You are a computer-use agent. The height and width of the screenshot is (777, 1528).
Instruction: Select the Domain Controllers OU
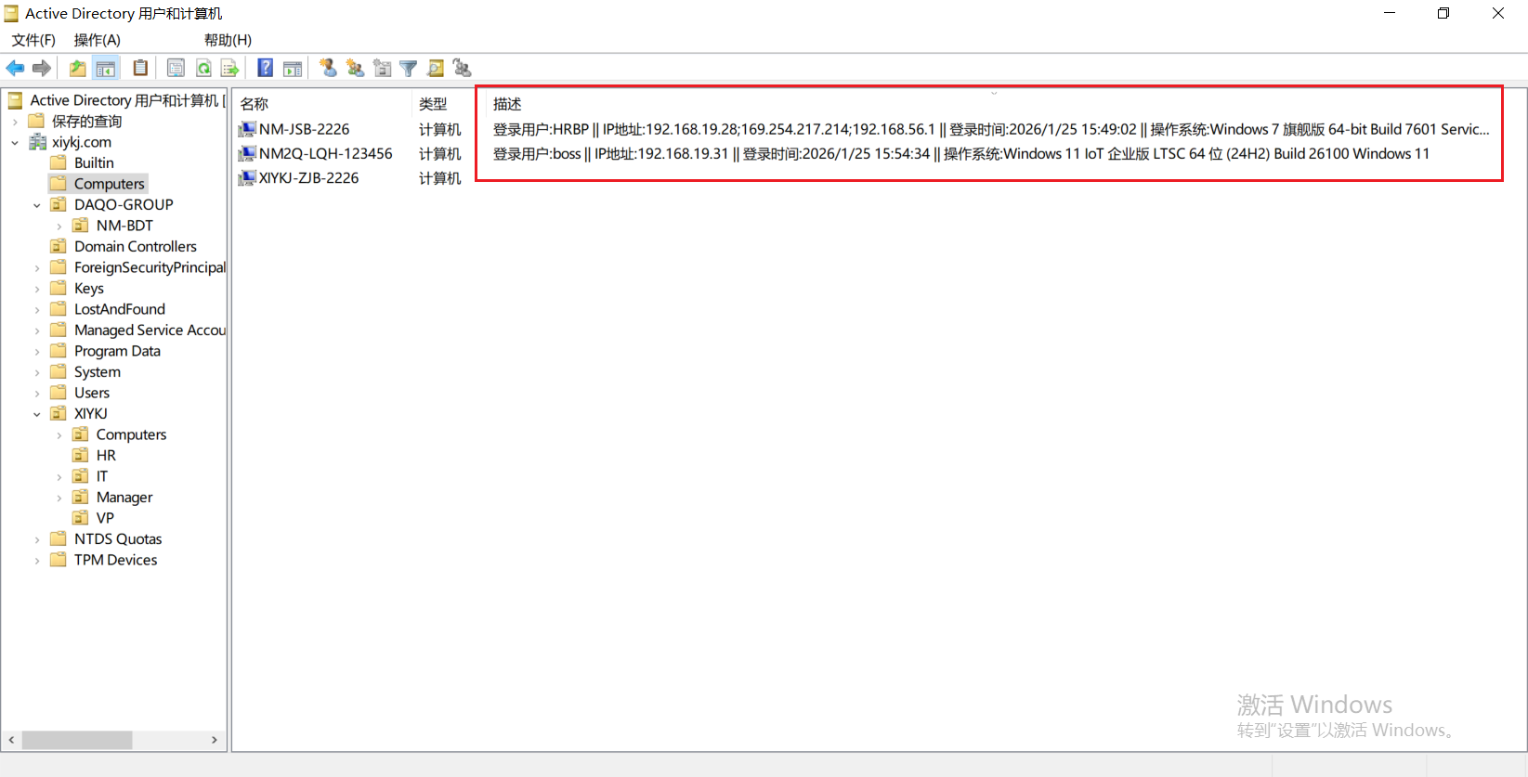pos(136,247)
